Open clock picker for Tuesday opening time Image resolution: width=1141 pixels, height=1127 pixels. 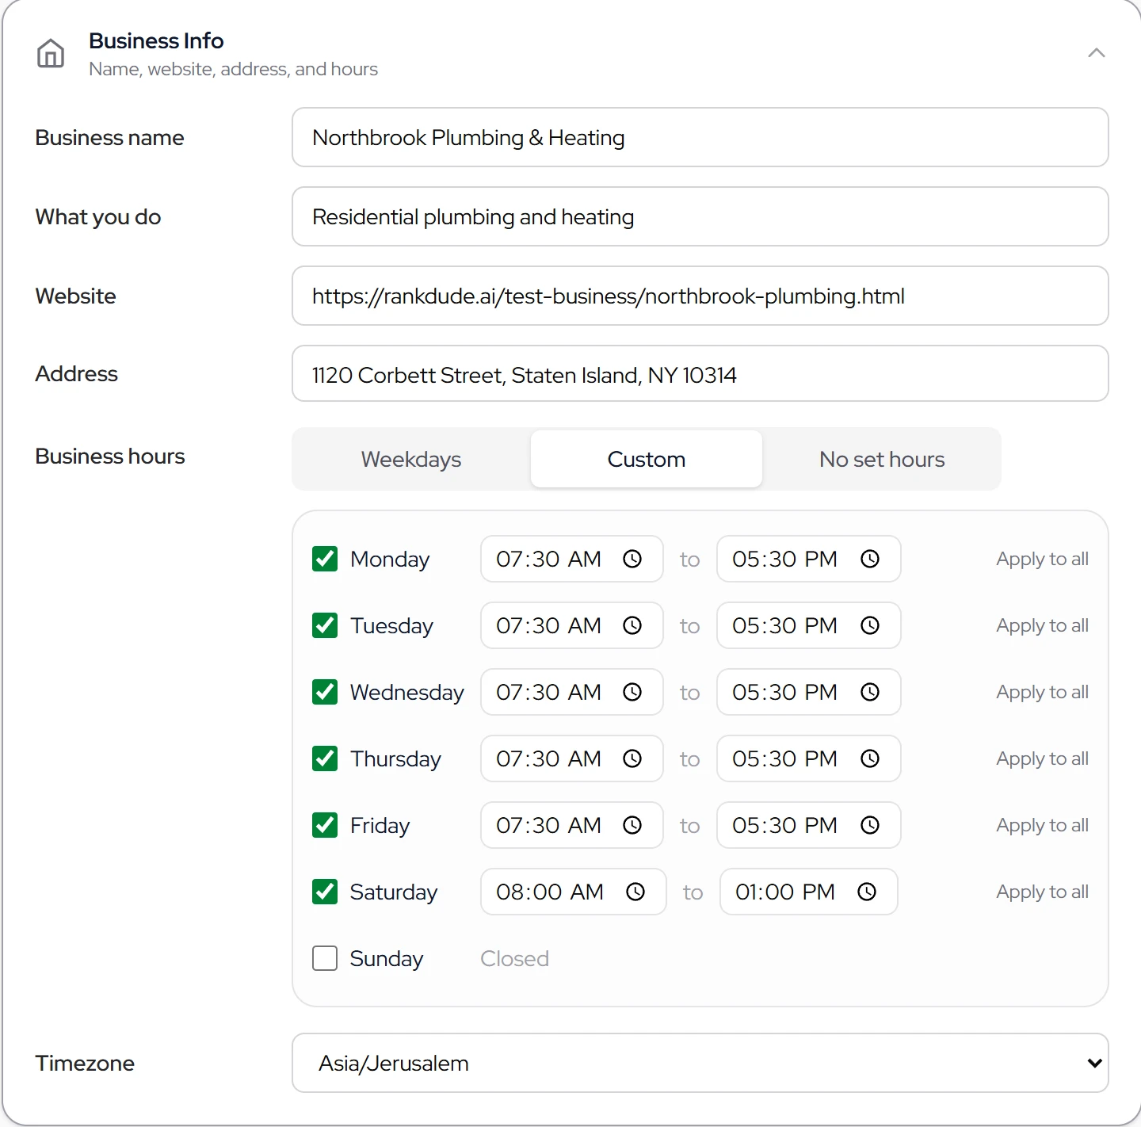[x=632, y=625]
